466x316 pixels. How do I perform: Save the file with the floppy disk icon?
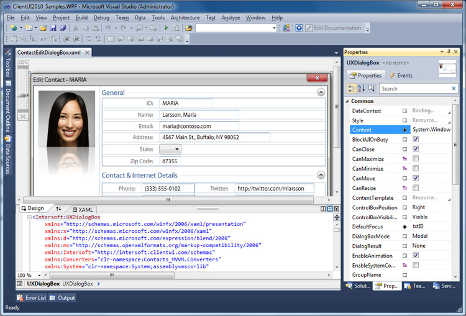click(53, 28)
